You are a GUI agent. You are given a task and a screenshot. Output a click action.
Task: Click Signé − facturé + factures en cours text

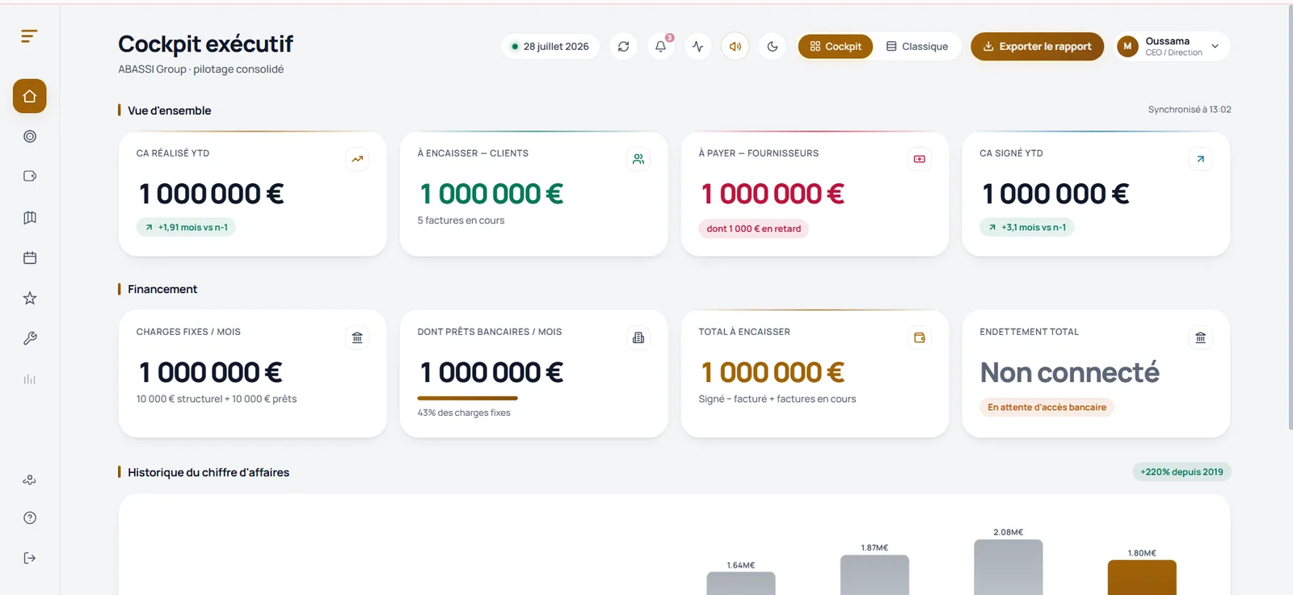pyautogui.click(x=777, y=399)
